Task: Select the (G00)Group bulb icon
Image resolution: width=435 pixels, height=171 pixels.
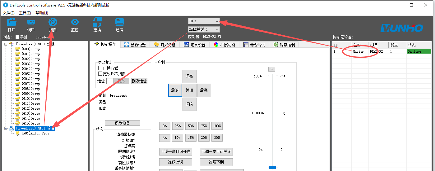Action: point(17,49)
